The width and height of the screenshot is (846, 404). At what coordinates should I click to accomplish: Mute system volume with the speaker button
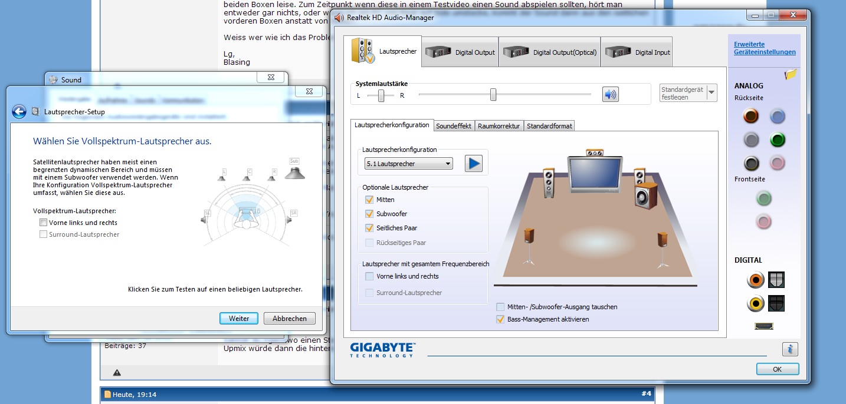(x=610, y=94)
